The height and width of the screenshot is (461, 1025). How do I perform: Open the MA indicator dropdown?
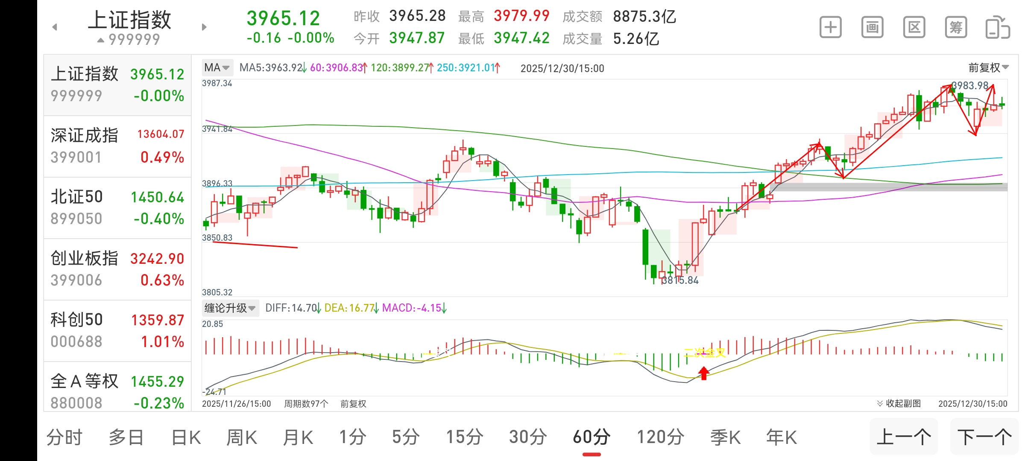pos(217,67)
